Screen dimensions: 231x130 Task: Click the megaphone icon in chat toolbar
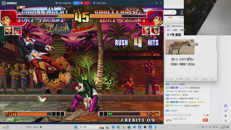coord(169,115)
